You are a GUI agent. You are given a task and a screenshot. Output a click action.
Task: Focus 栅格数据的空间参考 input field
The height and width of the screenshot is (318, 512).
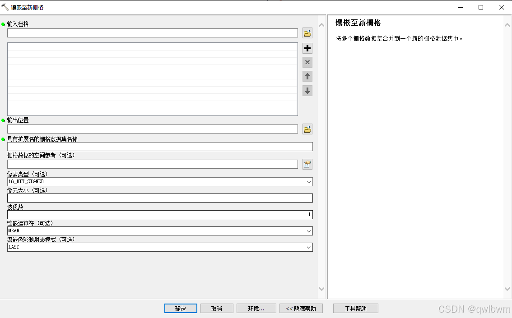coord(153,164)
